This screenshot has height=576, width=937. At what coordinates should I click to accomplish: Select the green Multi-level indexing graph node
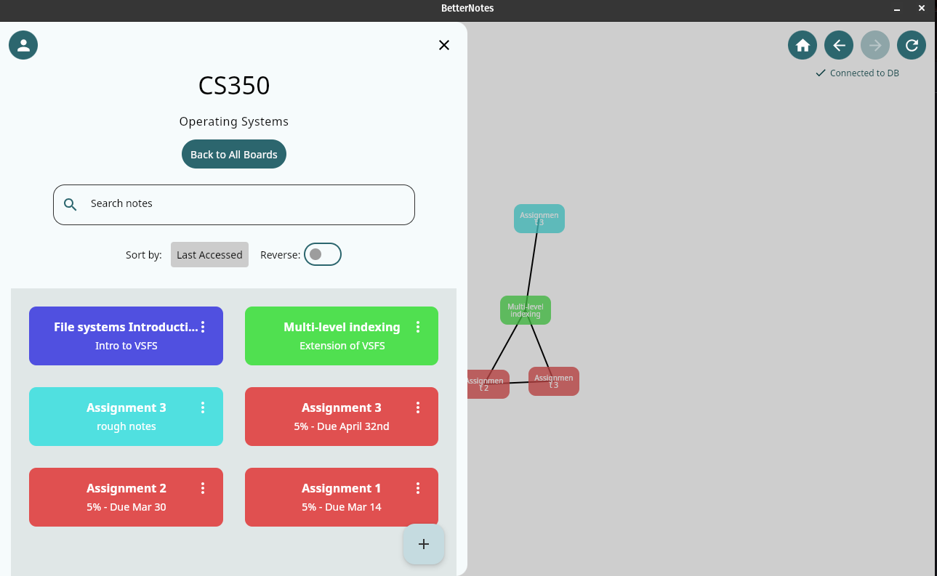coord(526,310)
